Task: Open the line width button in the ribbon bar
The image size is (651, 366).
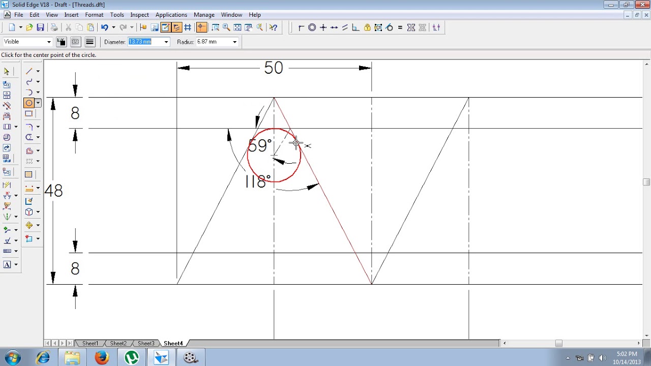Action: pyautogui.click(x=90, y=42)
